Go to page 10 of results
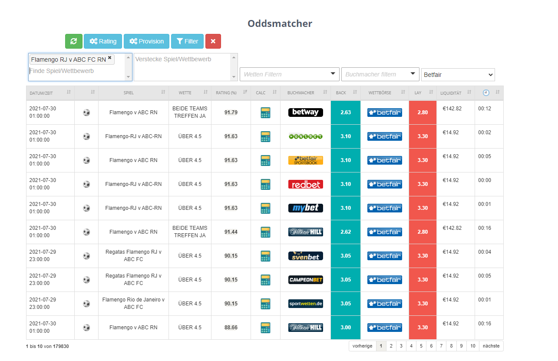Viewport: 558px width, 361px height. click(472, 346)
